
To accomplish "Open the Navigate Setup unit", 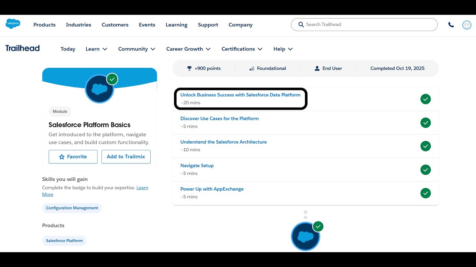I will [197, 166].
